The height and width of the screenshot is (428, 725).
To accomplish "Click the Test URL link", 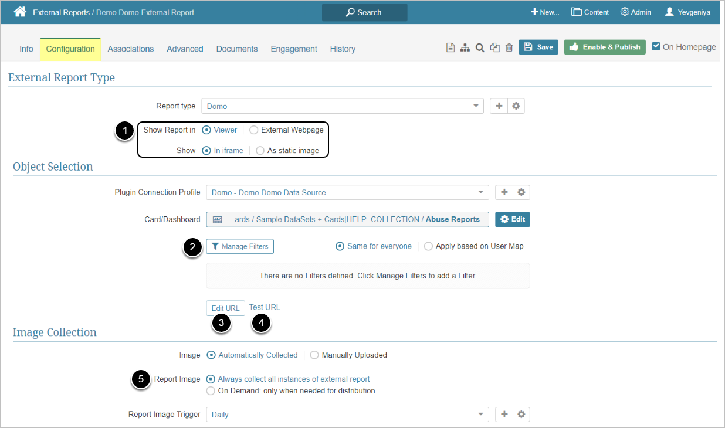I will (265, 307).
